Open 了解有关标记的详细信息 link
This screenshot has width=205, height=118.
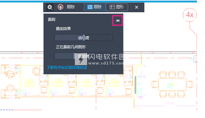tap(67, 68)
